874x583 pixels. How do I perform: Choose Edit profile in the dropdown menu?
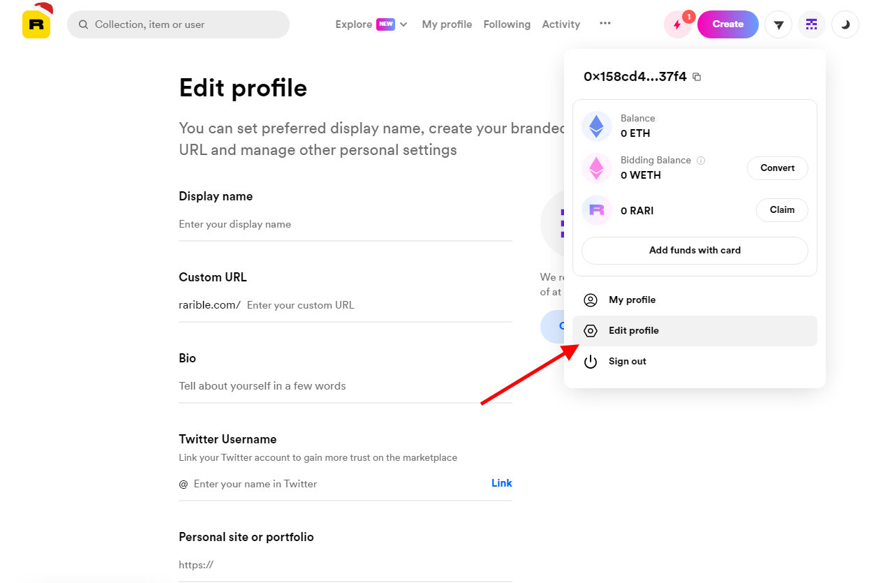point(695,331)
